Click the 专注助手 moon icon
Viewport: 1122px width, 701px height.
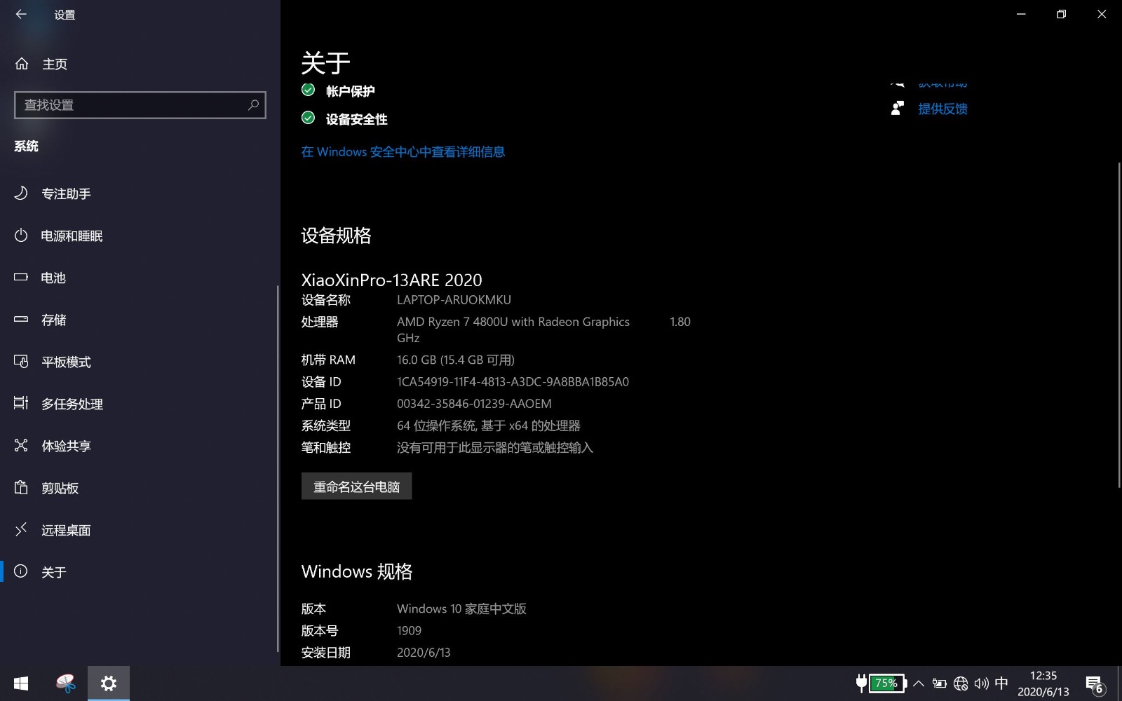pyautogui.click(x=21, y=193)
